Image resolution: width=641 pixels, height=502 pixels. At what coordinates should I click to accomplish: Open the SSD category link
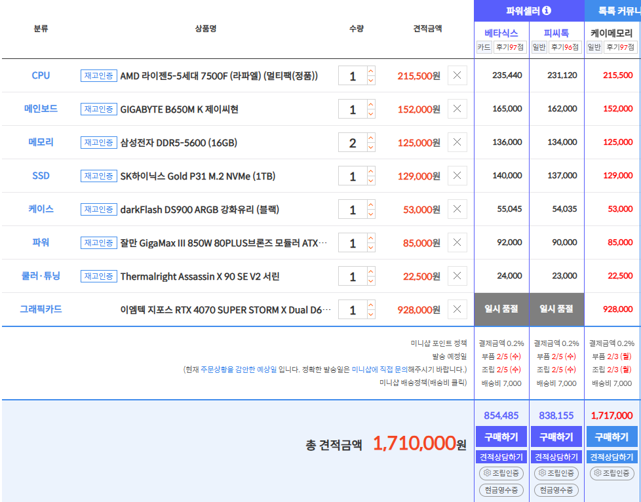click(41, 176)
